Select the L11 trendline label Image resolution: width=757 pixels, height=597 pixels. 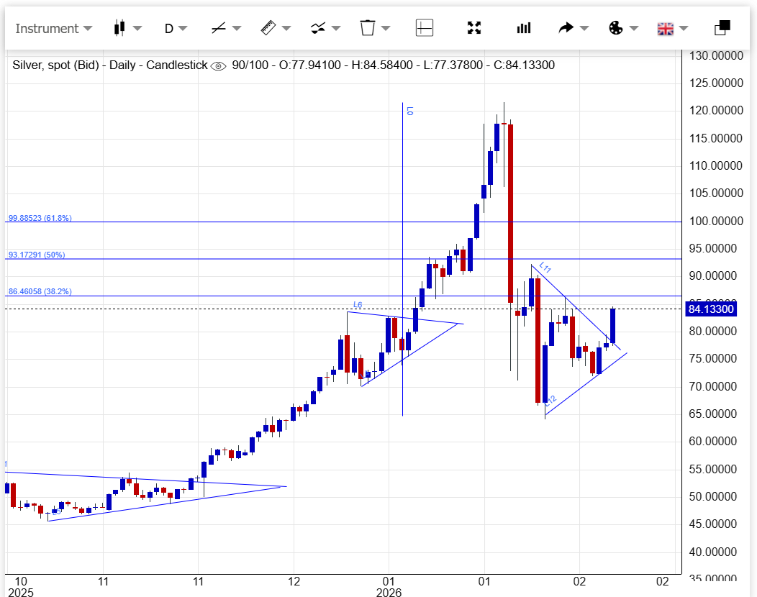(x=545, y=268)
